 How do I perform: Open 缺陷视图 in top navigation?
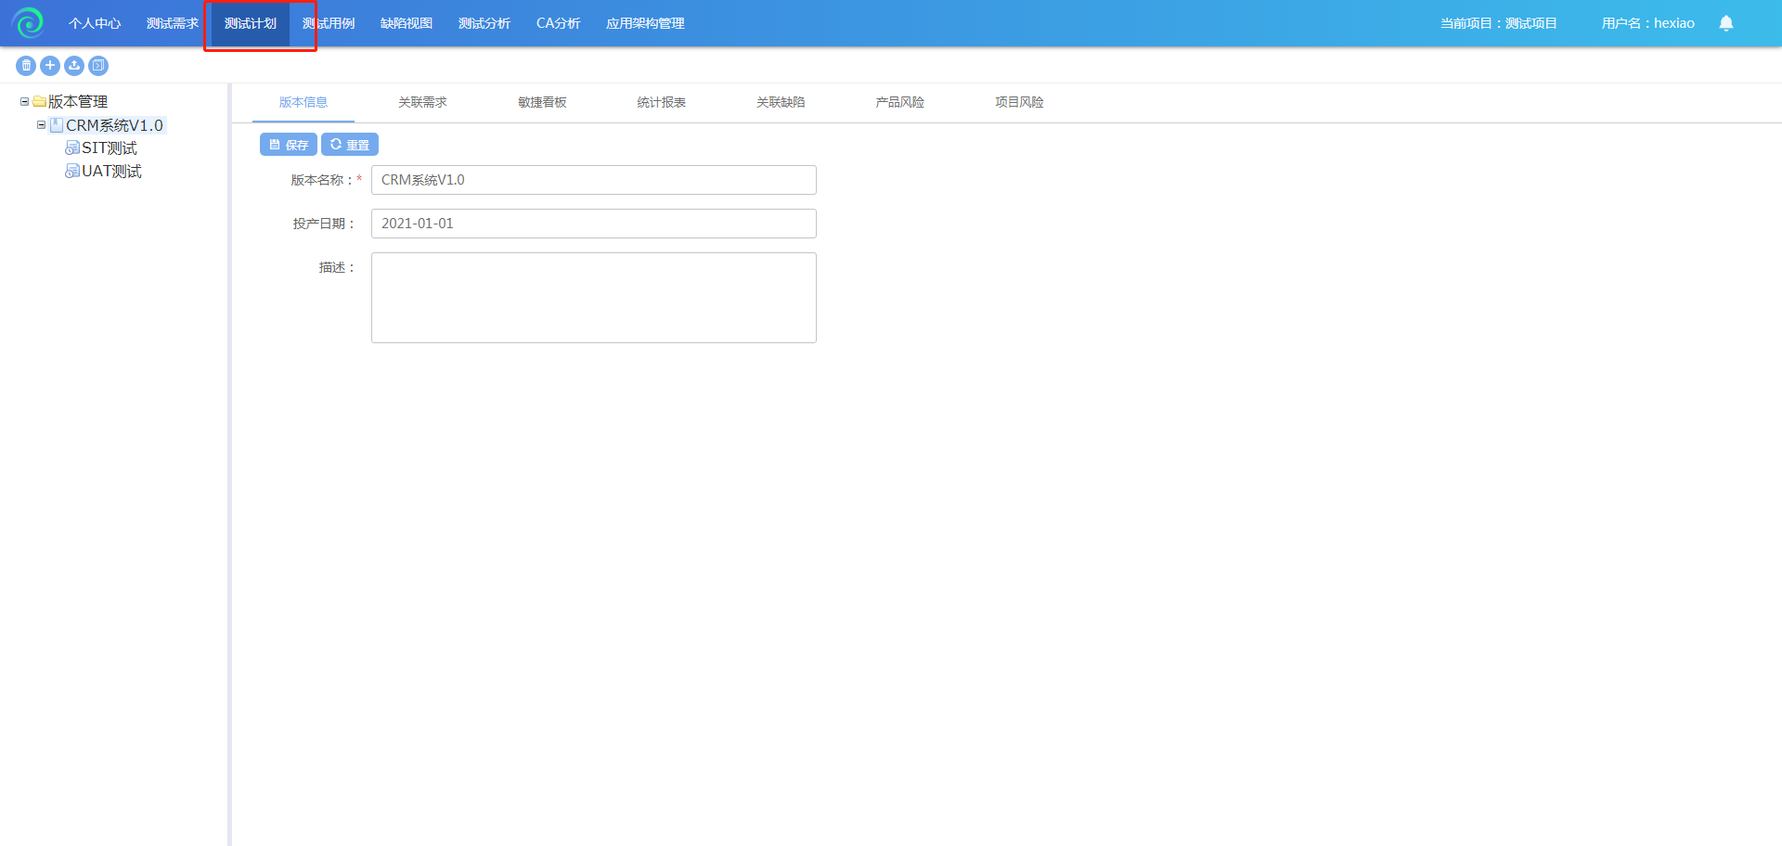tap(407, 23)
